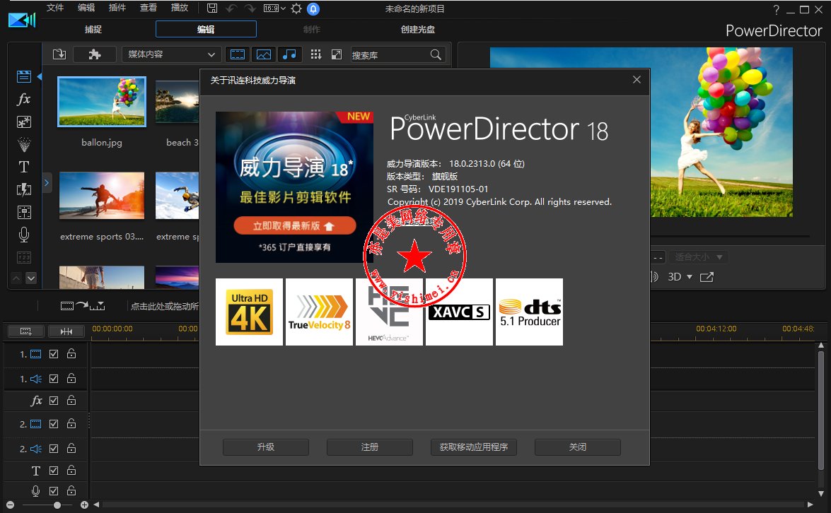The width and height of the screenshot is (831, 513).
Task: Open the 适合大小 zoom dropdown
Action: [699, 257]
